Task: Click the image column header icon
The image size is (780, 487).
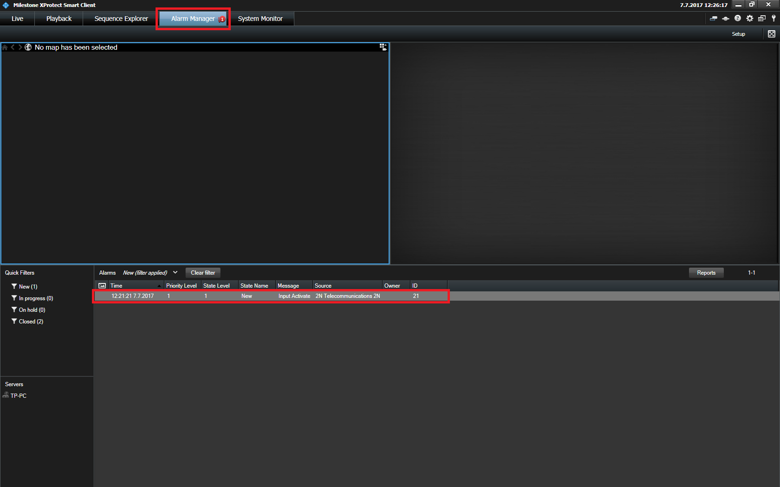Action: (x=102, y=286)
